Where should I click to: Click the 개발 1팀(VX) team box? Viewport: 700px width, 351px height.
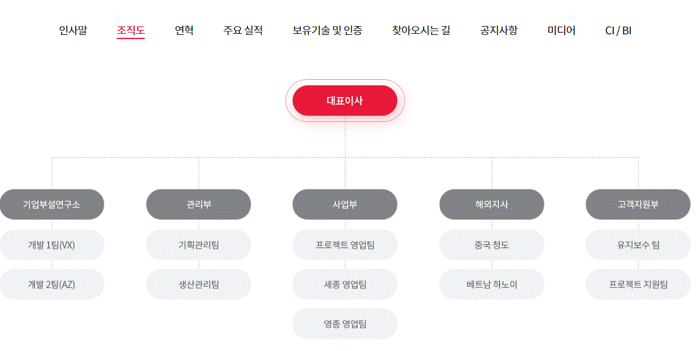52,245
